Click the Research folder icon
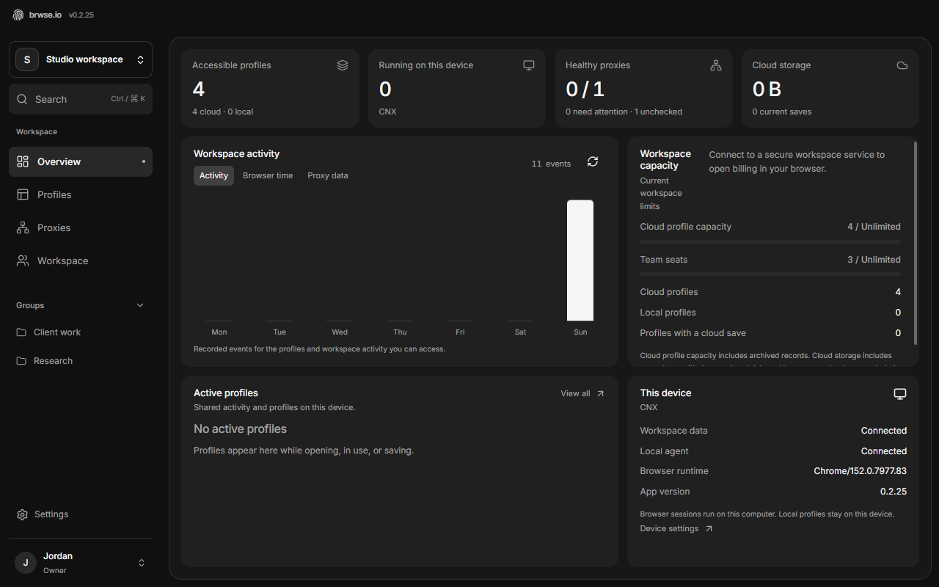The image size is (939, 587). click(21, 361)
